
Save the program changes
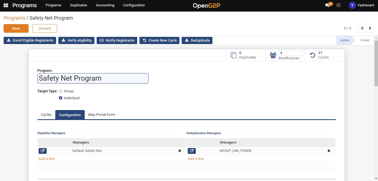point(16,29)
